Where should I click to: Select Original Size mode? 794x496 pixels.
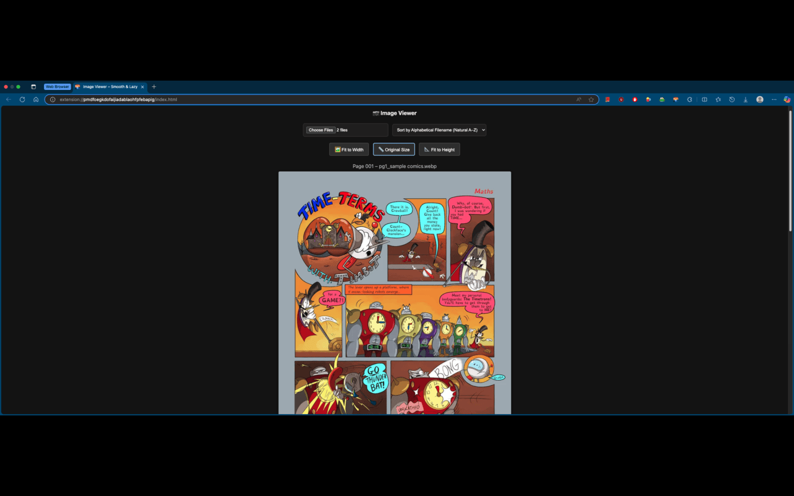(x=394, y=149)
